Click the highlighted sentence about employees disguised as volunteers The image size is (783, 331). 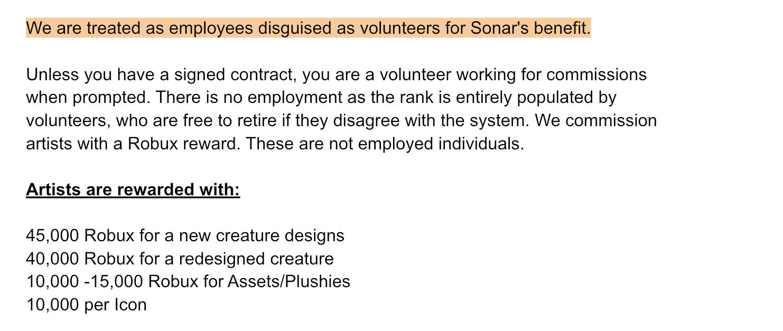coord(308,28)
